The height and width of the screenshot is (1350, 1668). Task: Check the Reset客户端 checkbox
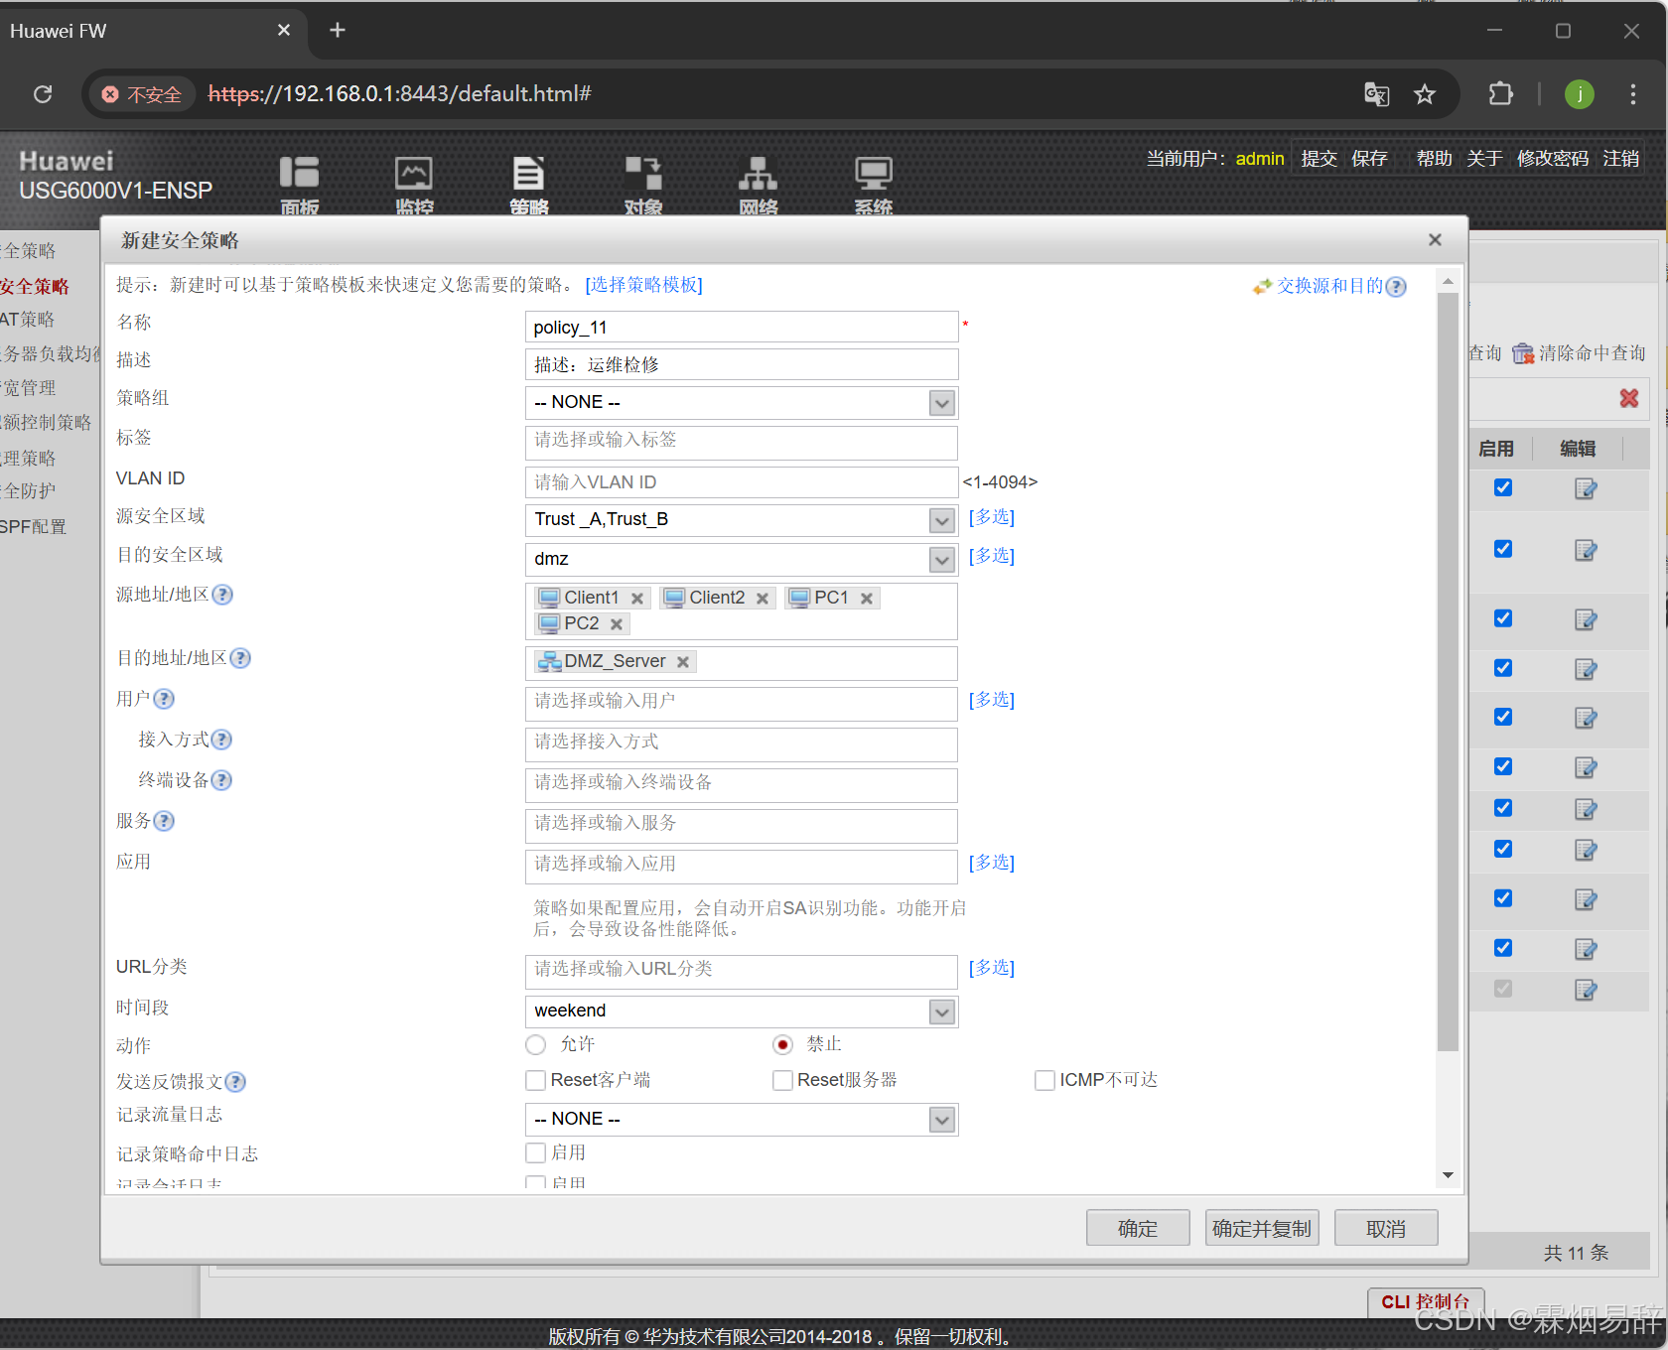tap(536, 1080)
